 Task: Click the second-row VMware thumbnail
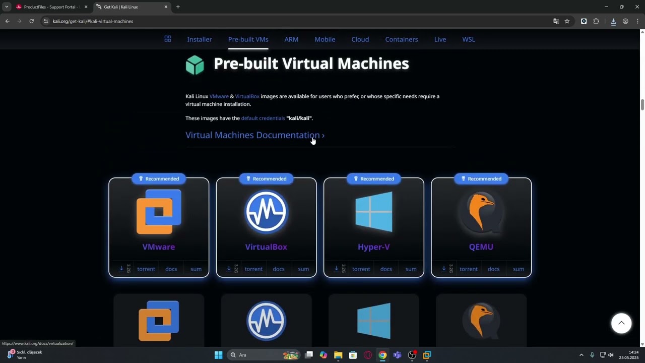point(159,321)
